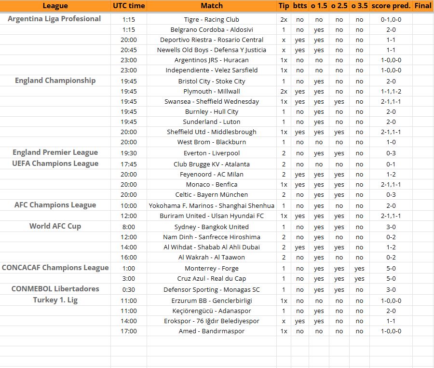Click the England Premier League cell
This screenshot has height=368, width=434.
click(55, 152)
